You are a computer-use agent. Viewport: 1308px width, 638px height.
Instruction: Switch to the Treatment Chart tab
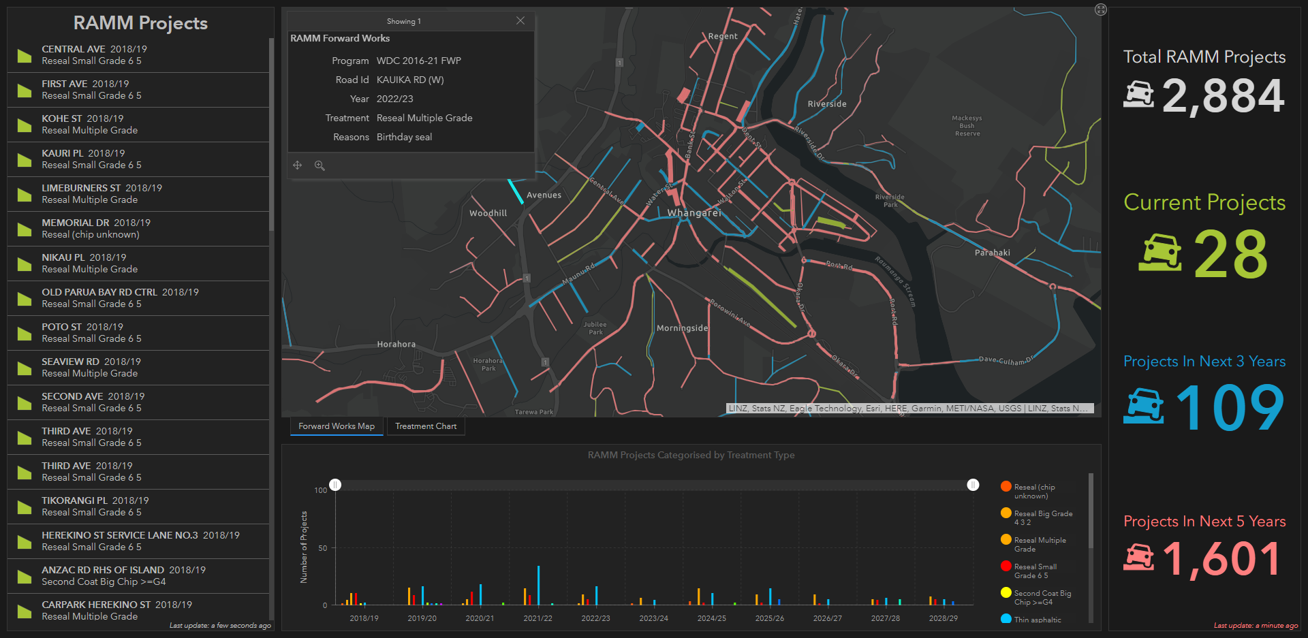(x=425, y=426)
